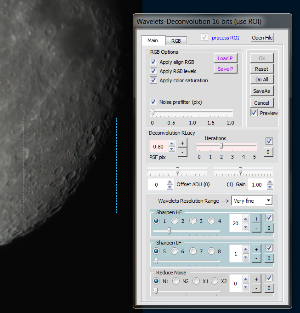This screenshot has height=313, width=300.
Task: Click the Load P button
Action: (226, 58)
